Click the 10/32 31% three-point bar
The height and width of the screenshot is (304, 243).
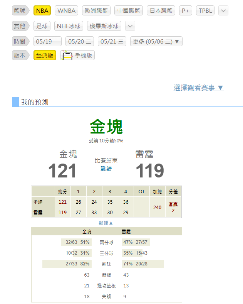coord(82,253)
